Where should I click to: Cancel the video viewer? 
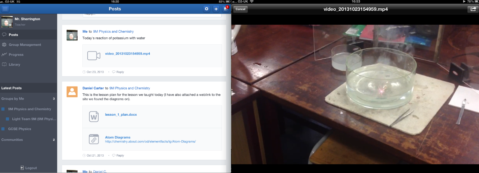point(240,9)
